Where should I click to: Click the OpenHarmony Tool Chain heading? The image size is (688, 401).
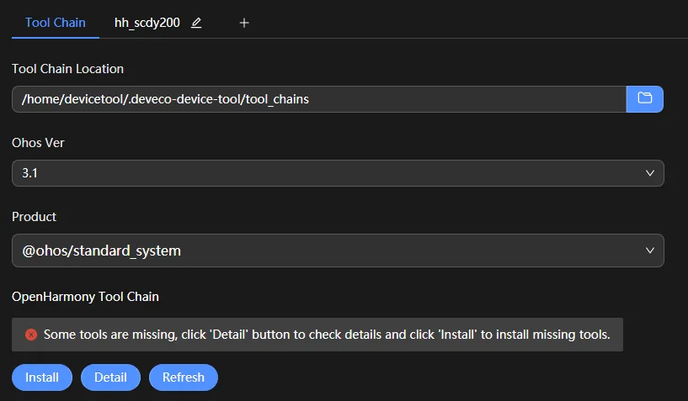[x=85, y=297]
